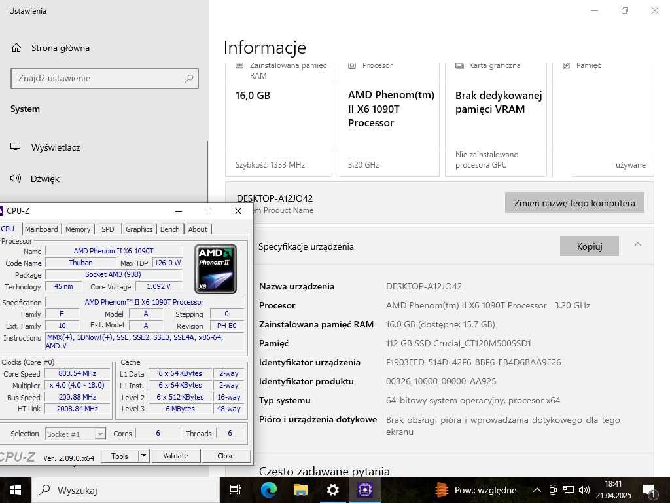This screenshot has width=670, height=503.
Task: Click HT Link value 2008.84 MHz
Action: click(x=77, y=409)
